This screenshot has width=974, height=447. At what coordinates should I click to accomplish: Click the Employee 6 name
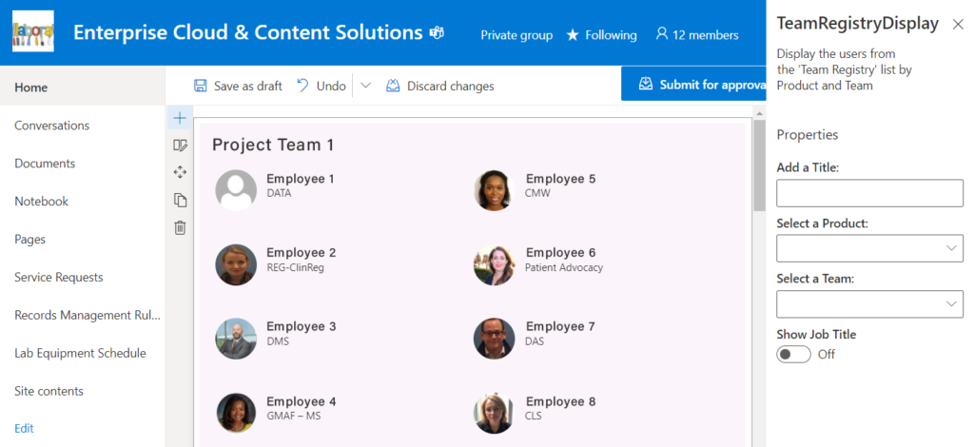(x=560, y=253)
